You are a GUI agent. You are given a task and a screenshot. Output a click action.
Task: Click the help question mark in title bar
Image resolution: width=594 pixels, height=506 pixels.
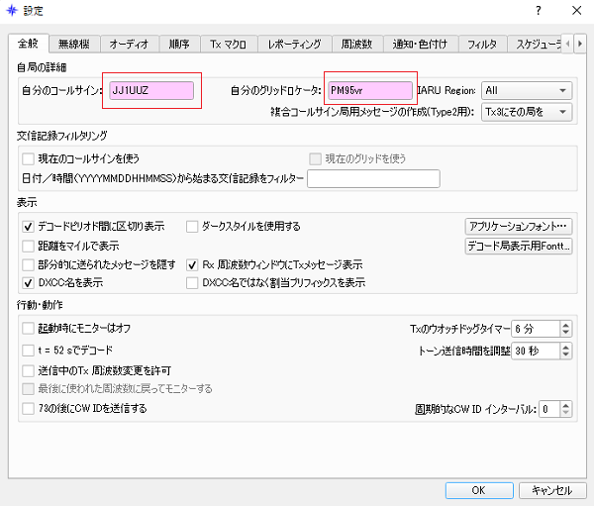pyautogui.click(x=539, y=11)
